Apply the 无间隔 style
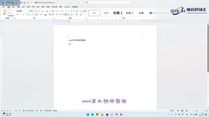 tap(106, 13)
